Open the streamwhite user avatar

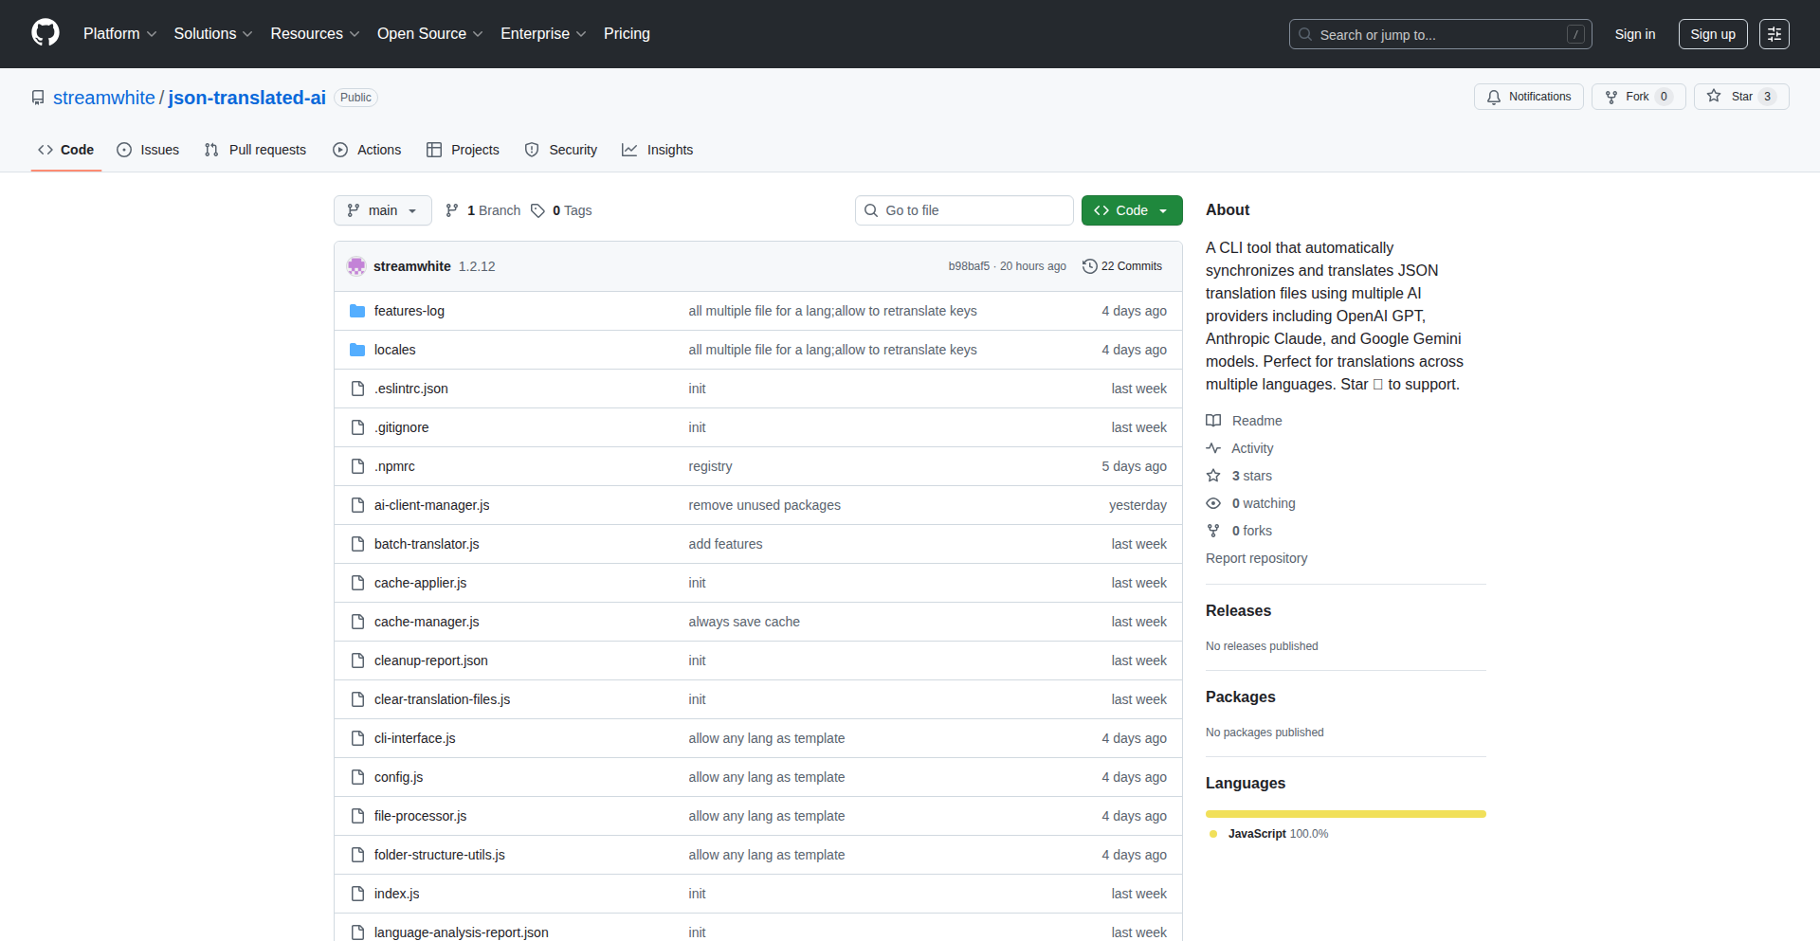tap(356, 266)
